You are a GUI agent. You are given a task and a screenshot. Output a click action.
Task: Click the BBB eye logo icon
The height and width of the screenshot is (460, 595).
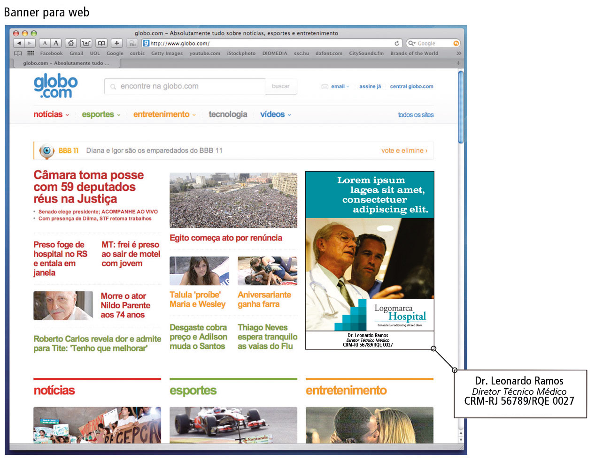pyautogui.click(x=46, y=151)
